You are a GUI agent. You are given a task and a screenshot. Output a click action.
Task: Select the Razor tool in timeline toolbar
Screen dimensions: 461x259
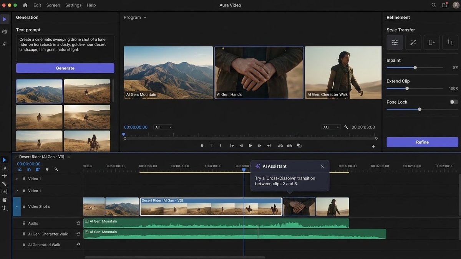coord(4,184)
